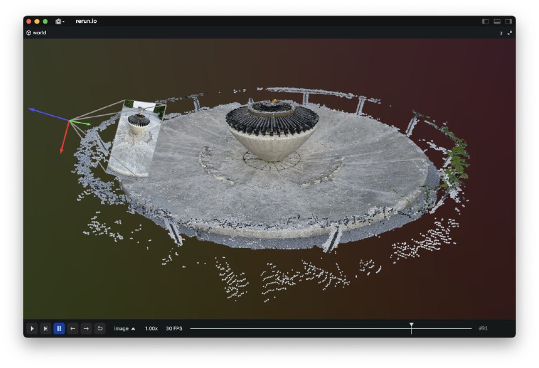
Task: Pause the playback
Action: coord(59,328)
